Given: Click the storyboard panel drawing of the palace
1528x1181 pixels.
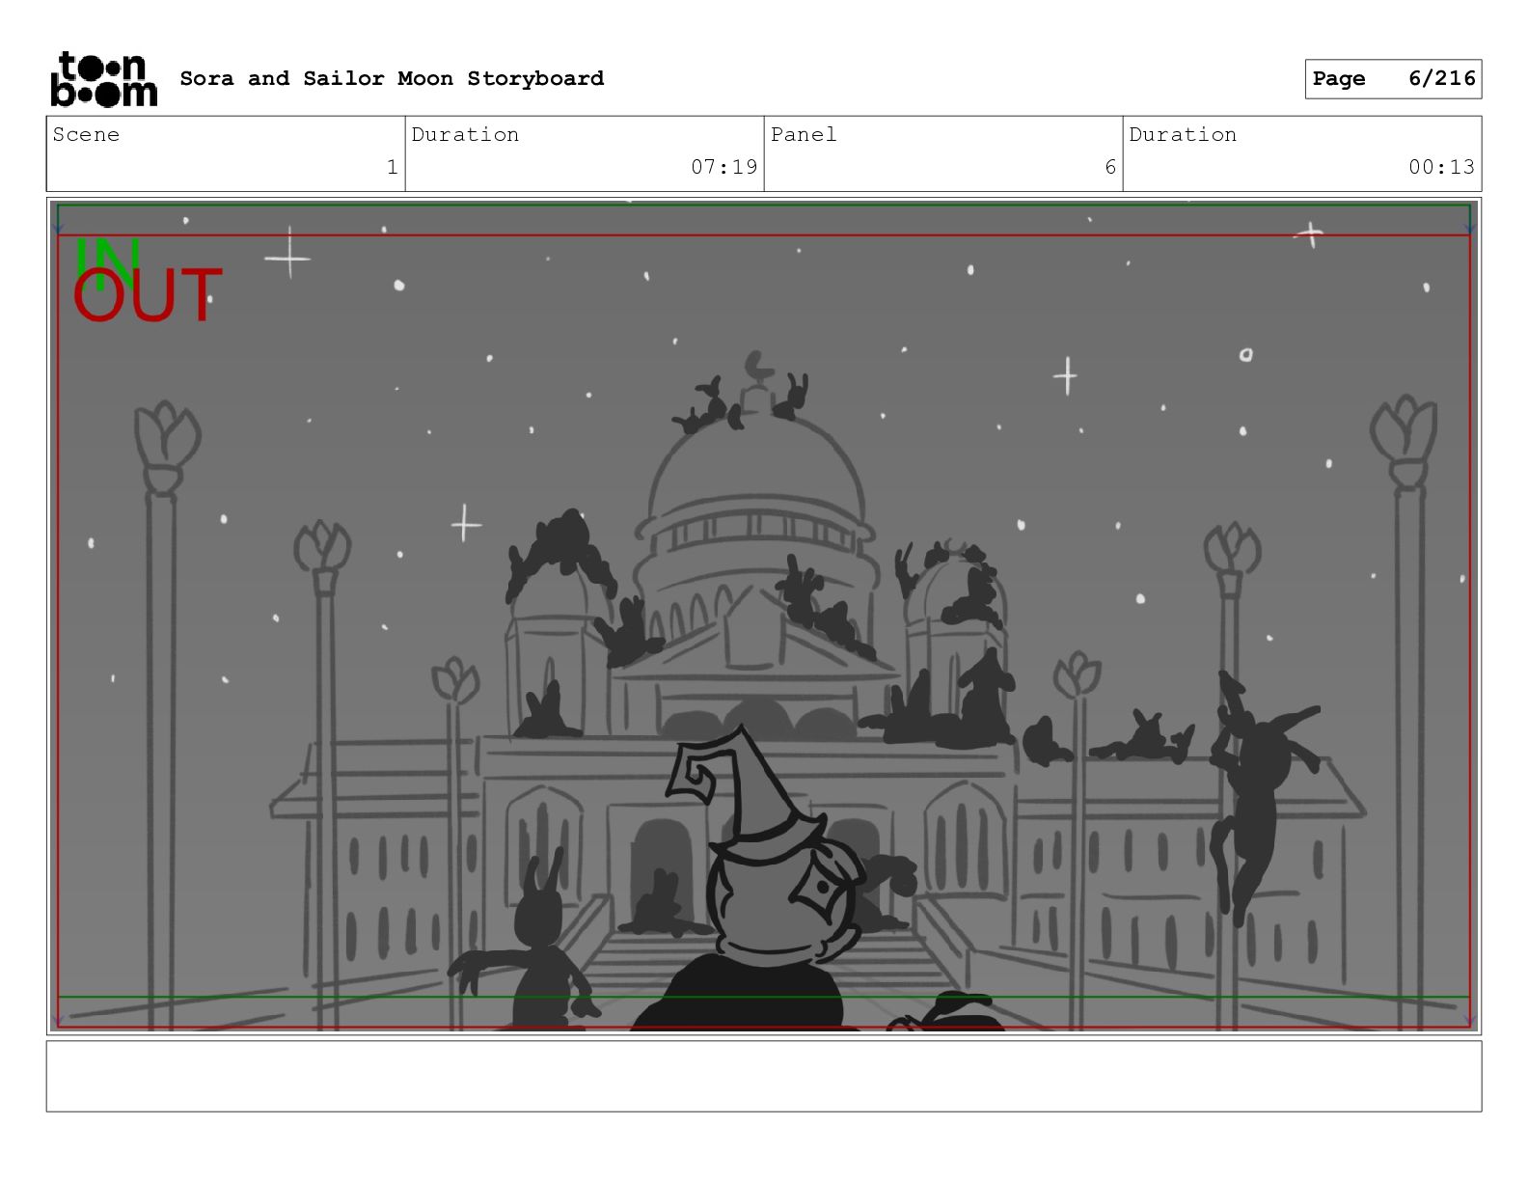Looking at the screenshot, I should pos(764,617).
